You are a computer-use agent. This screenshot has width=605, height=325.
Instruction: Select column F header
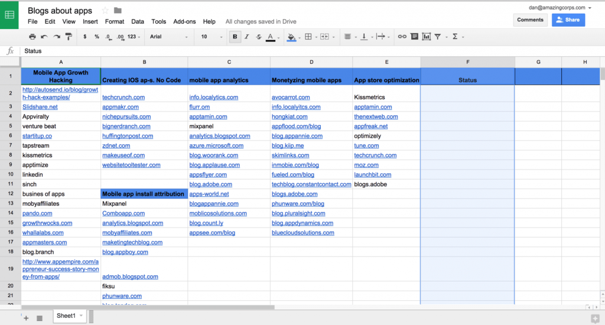click(468, 62)
